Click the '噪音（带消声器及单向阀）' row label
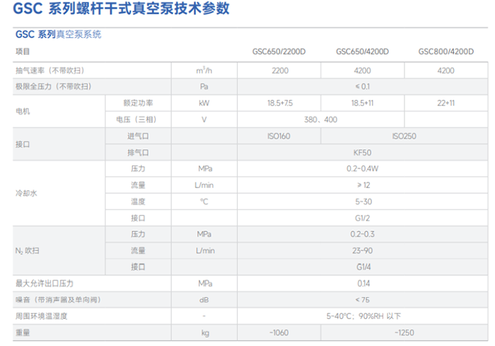Viewport: 495px width, 346px height. pyautogui.click(x=58, y=299)
